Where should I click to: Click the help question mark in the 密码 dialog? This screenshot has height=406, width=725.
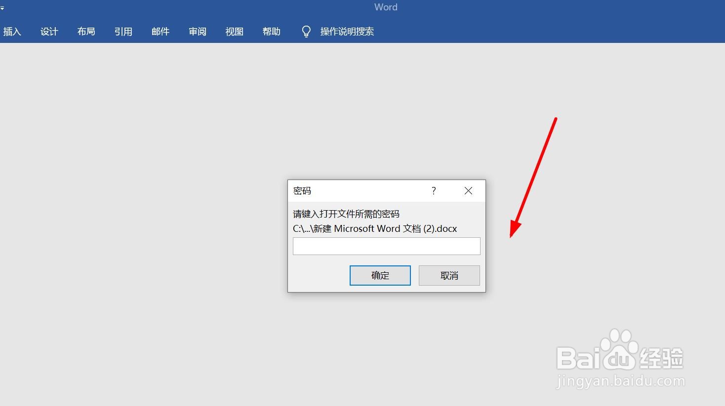433,191
